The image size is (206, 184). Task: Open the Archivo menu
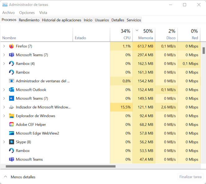8,13
